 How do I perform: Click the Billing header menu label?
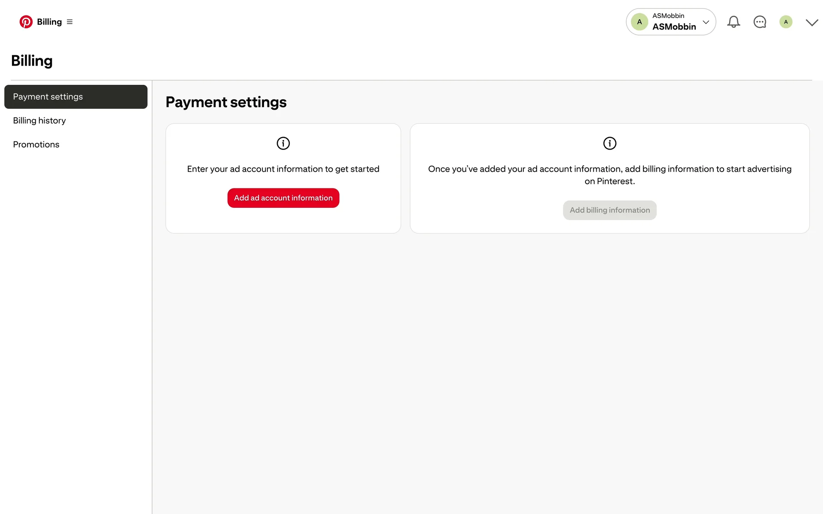point(49,22)
